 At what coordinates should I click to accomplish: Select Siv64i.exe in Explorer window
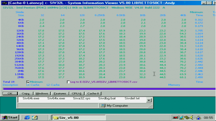[x=31, y=98]
